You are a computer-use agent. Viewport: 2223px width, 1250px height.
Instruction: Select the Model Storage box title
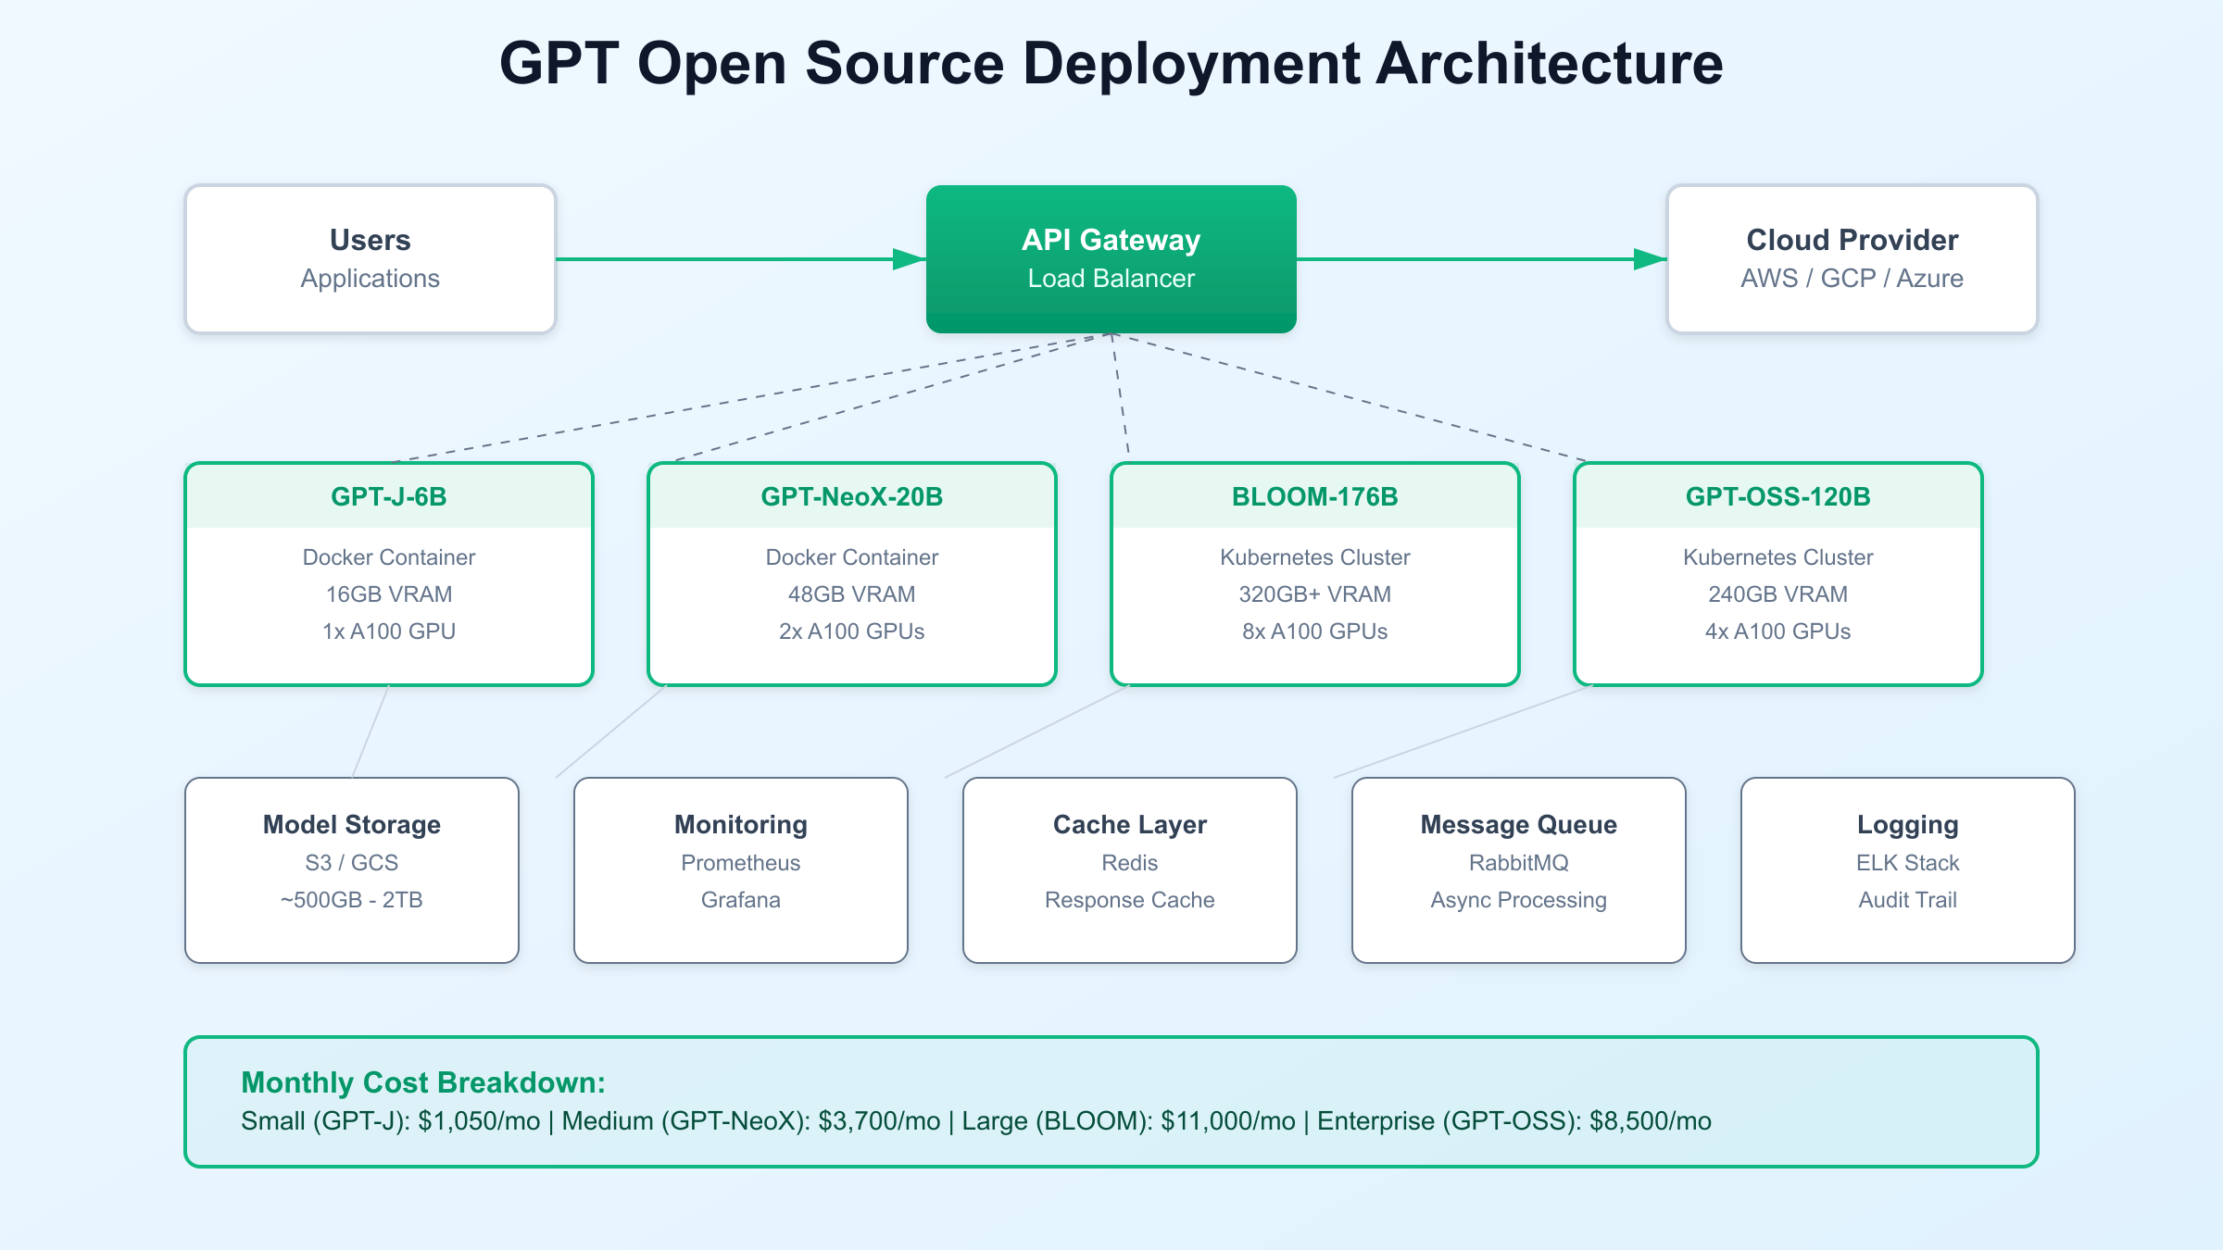[352, 824]
